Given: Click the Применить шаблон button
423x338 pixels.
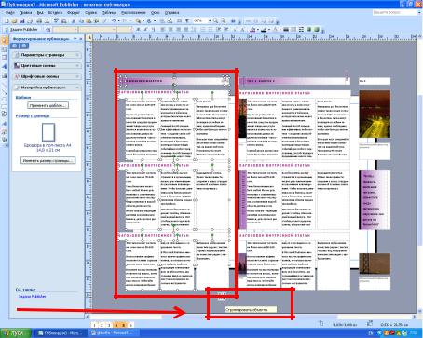Looking at the screenshot, I should [x=48, y=105].
